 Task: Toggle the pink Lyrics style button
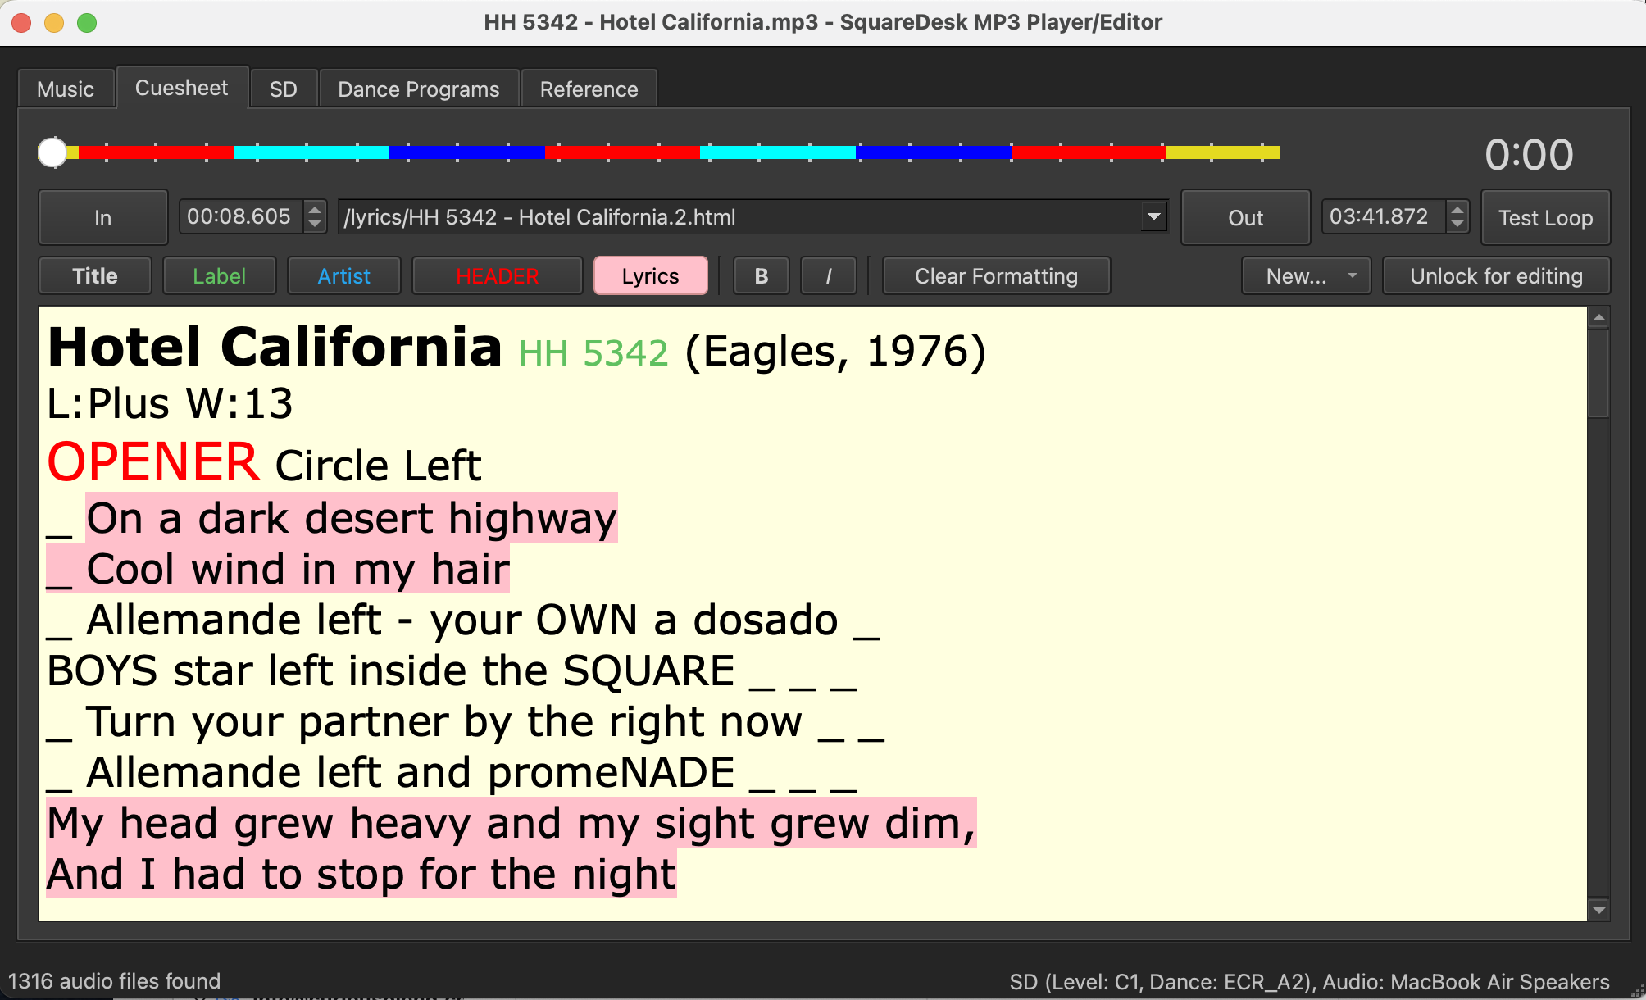coord(650,275)
